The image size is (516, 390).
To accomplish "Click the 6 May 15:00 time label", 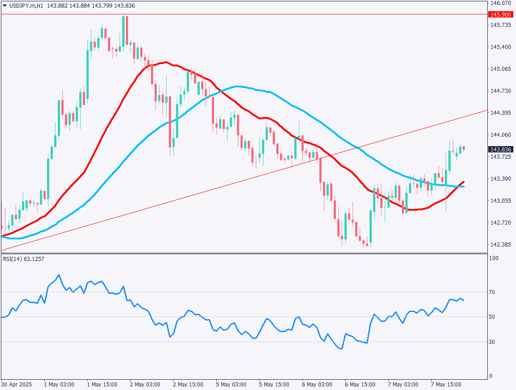I will 360,385.
